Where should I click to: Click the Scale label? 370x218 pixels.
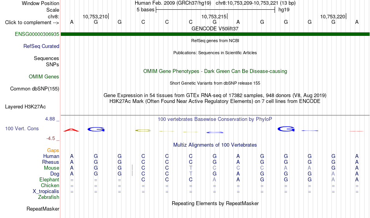pos(53,10)
